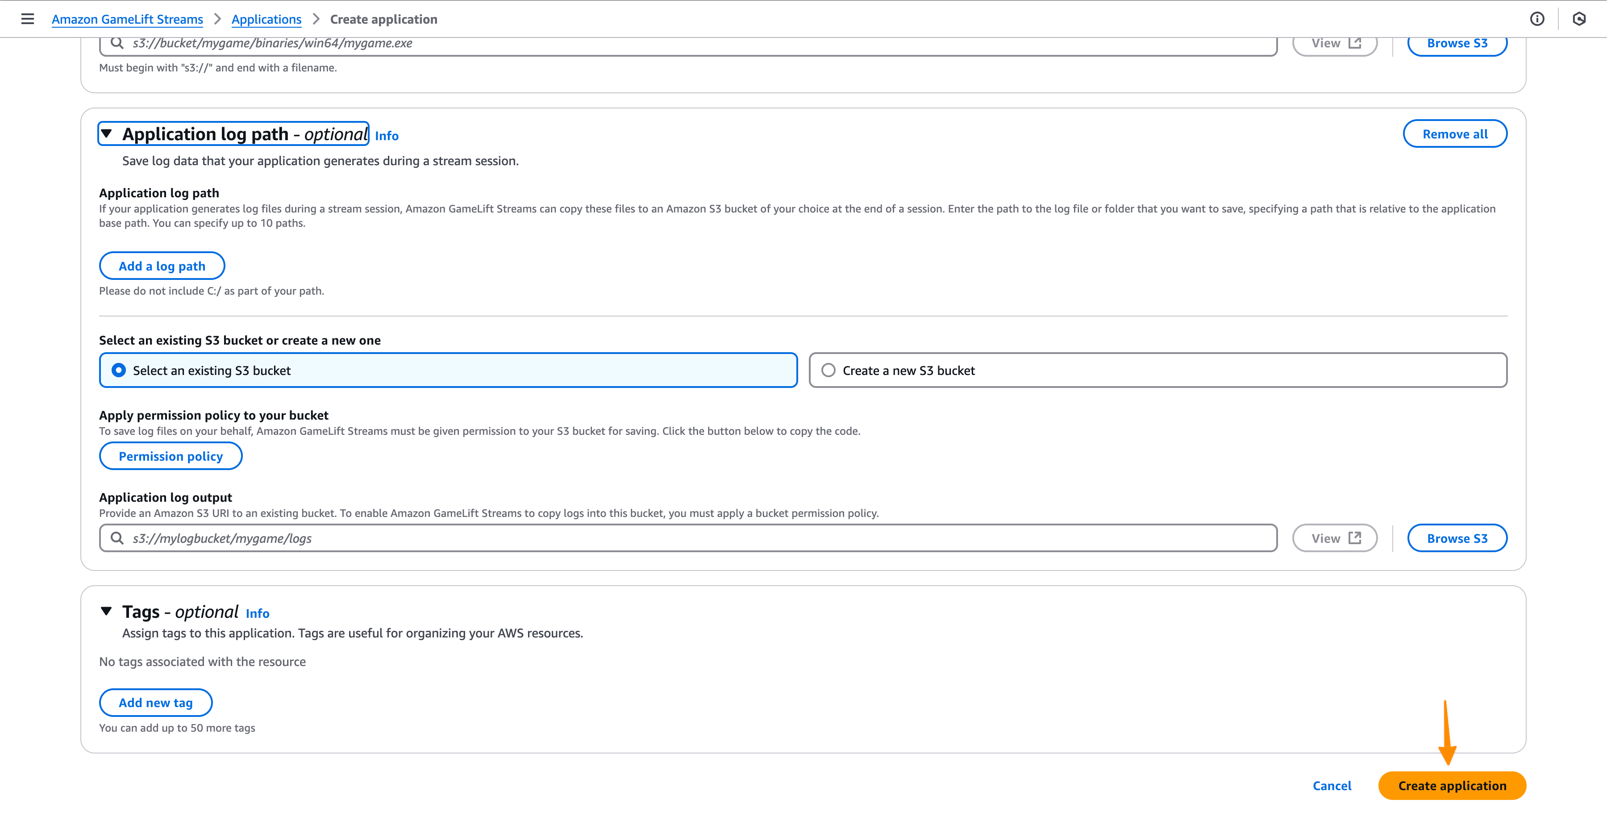Click View button beside executable path
This screenshot has width=1607, height=816.
pyautogui.click(x=1334, y=43)
